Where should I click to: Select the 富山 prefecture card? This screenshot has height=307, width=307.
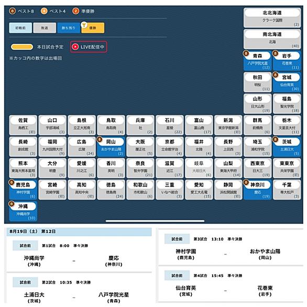click(199, 125)
